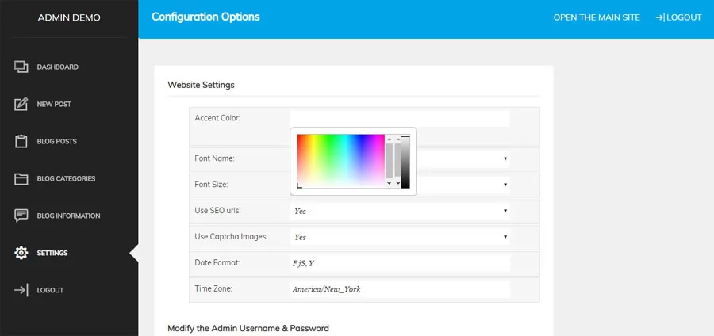
Task: Click the Open the Main Site link
Action: click(x=597, y=17)
